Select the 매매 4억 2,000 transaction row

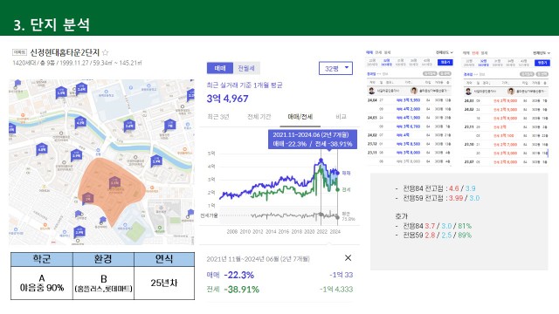point(409,109)
